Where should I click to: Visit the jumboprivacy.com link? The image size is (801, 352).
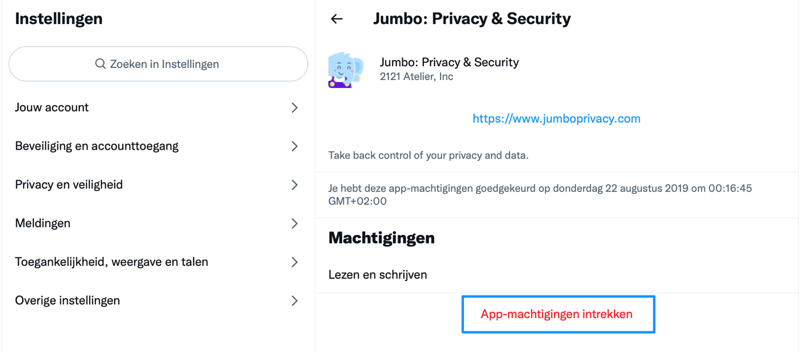click(x=556, y=119)
